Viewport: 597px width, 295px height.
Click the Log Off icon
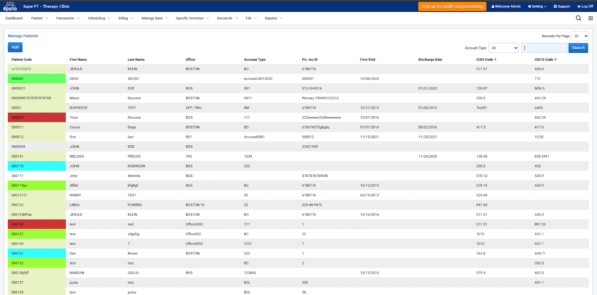(x=579, y=6)
